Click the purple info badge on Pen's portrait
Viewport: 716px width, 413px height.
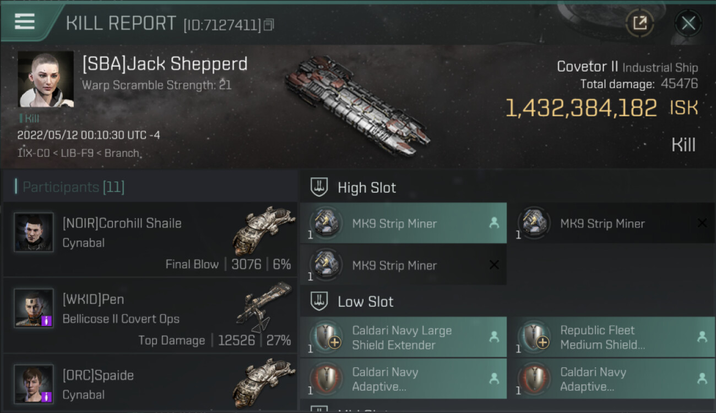pyautogui.click(x=47, y=320)
